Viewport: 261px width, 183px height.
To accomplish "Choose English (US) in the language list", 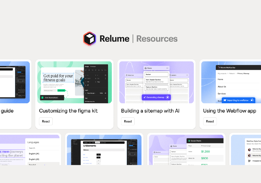I will click(x=34, y=159).
